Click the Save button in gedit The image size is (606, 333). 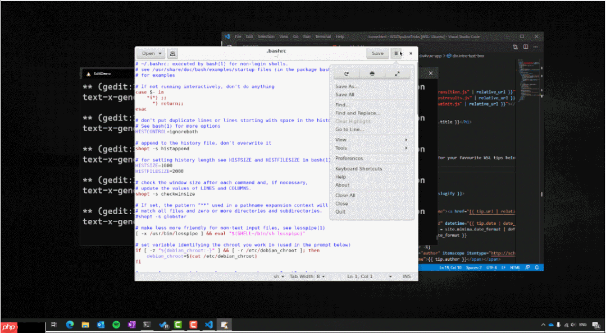377,53
